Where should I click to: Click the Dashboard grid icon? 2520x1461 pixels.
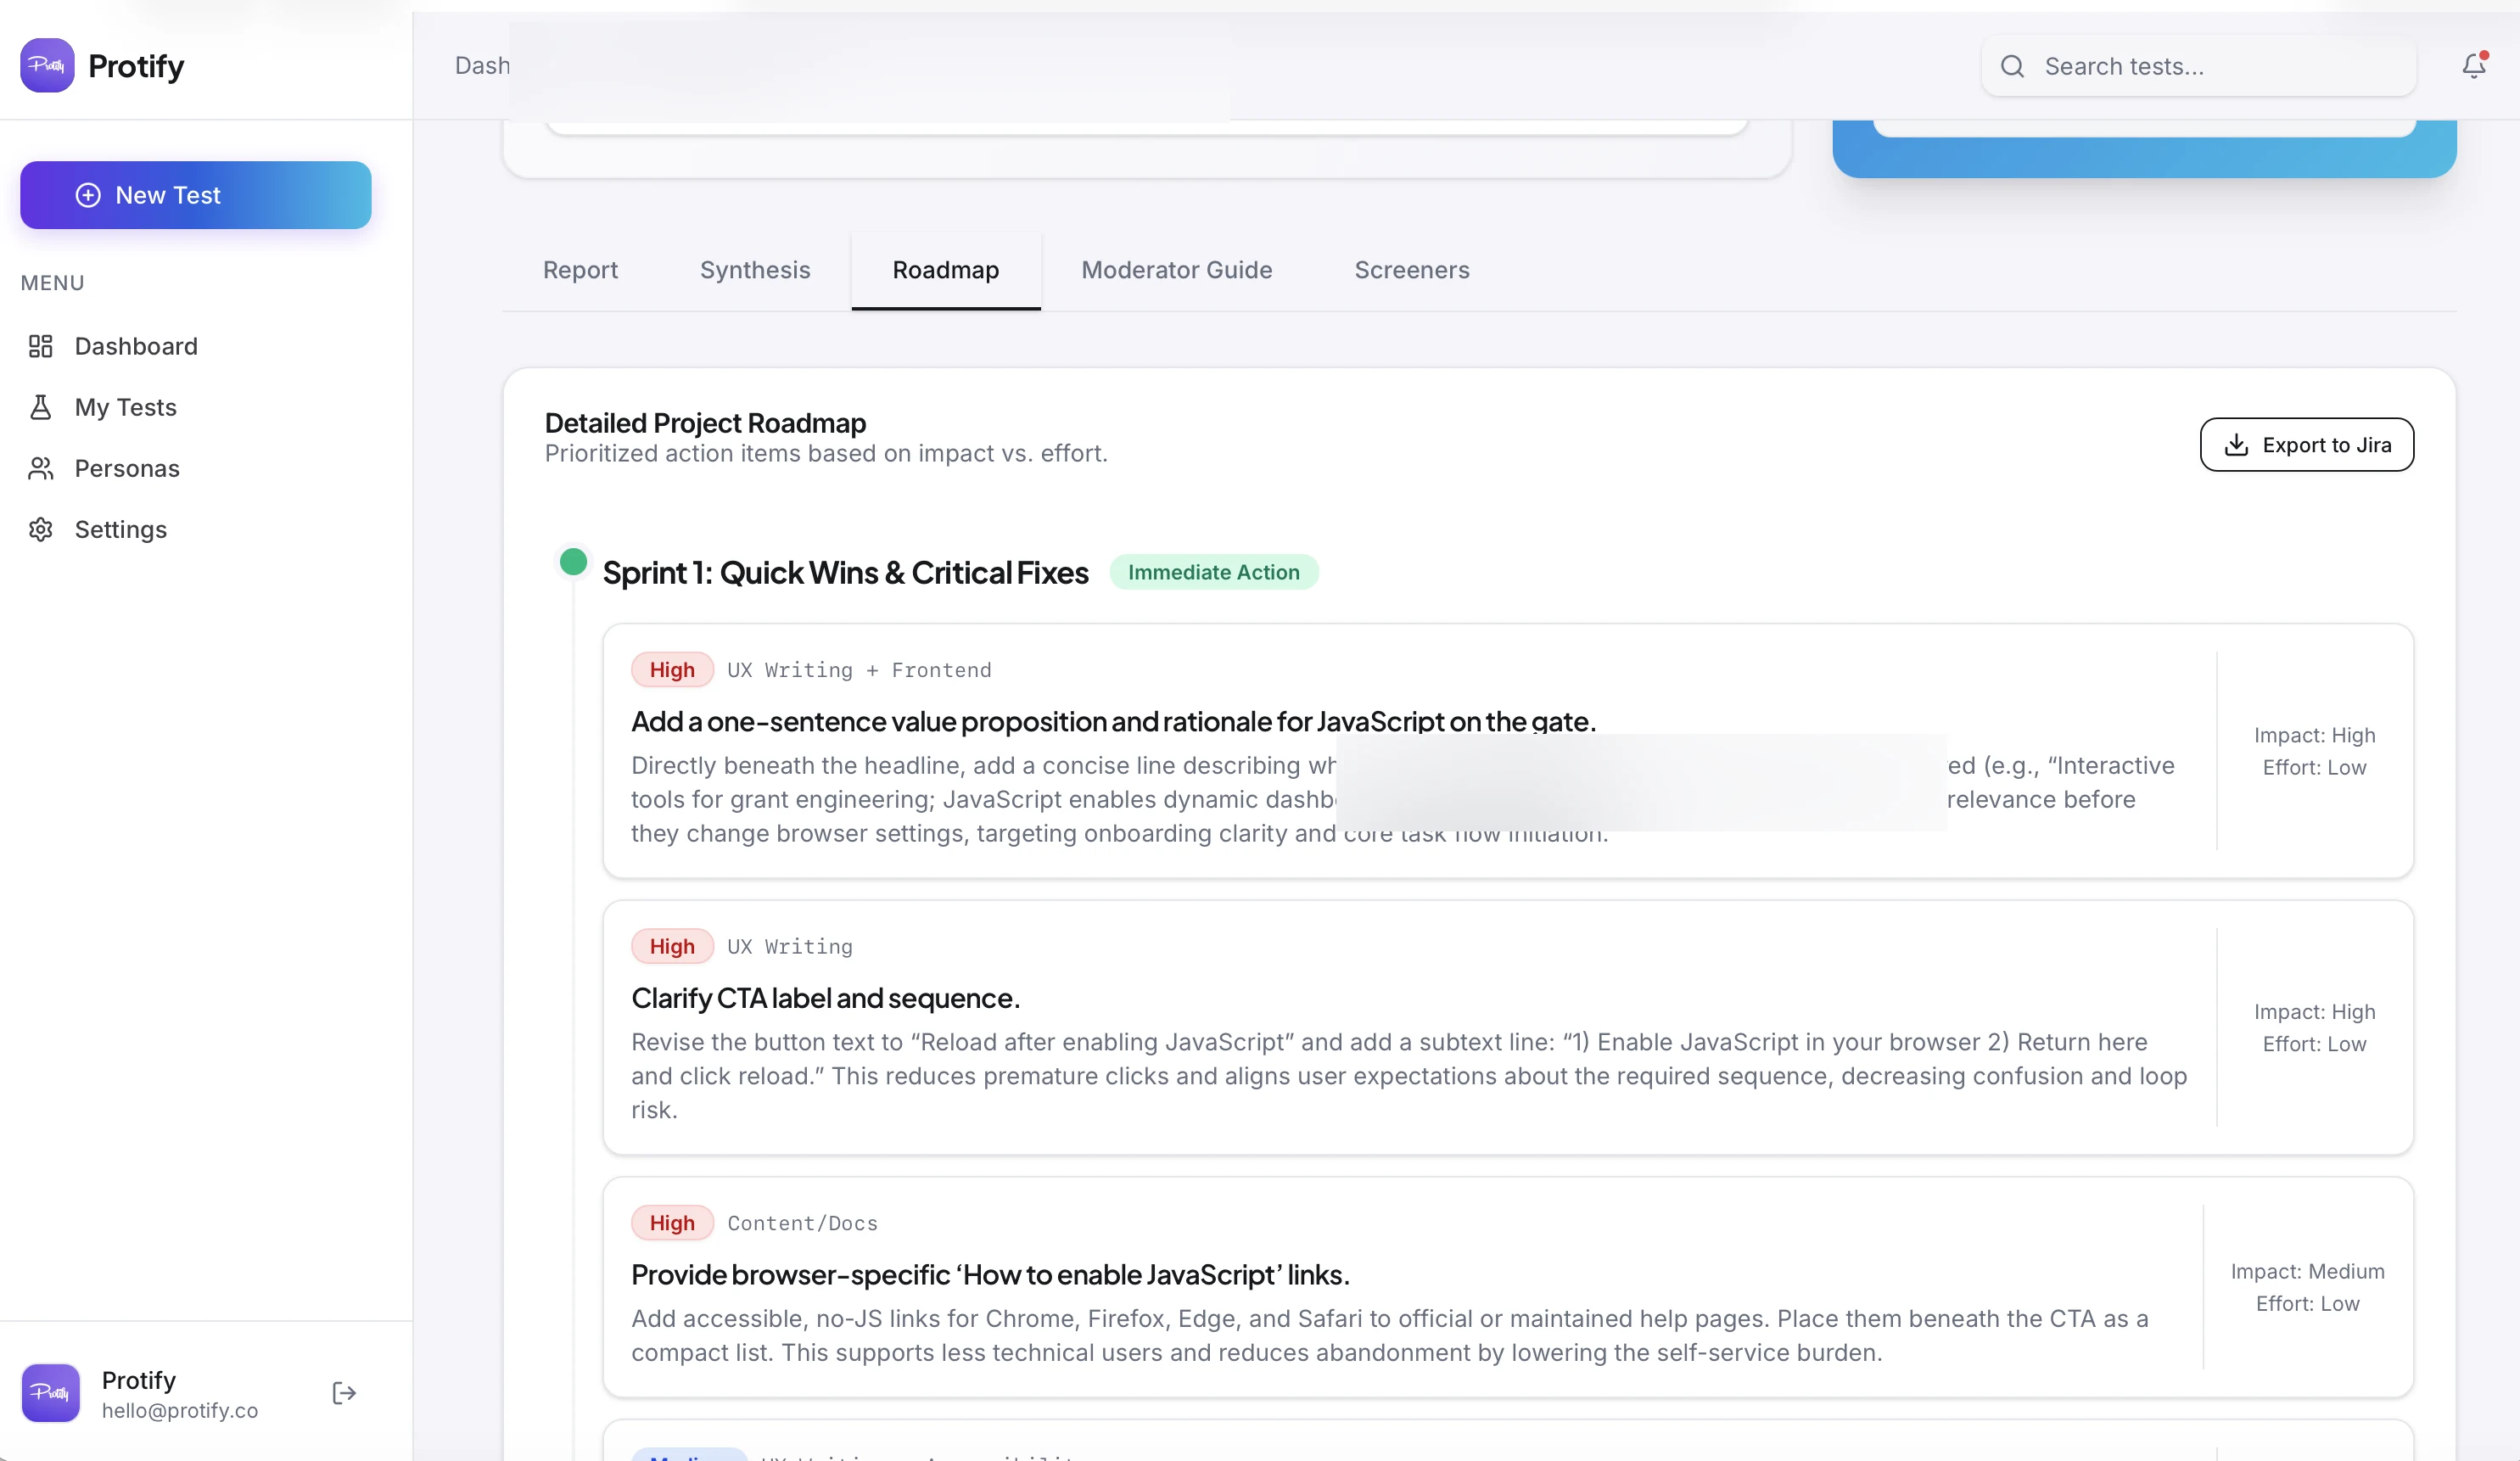[41, 346]
